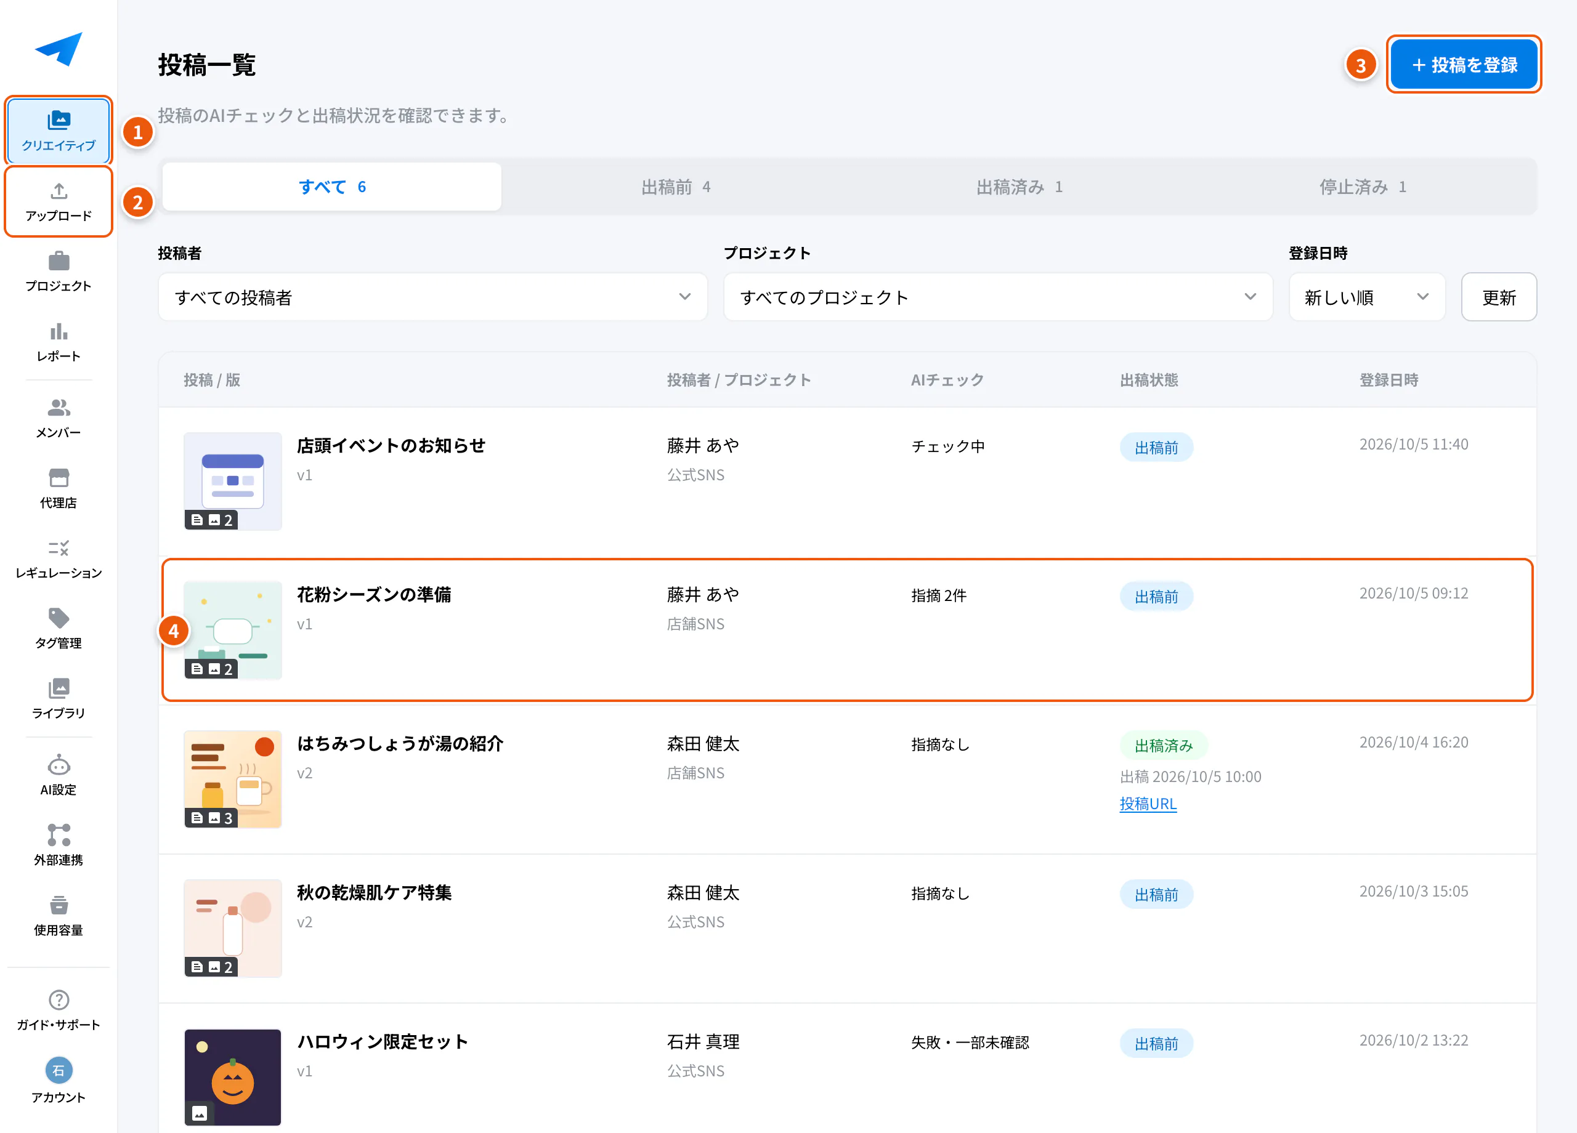Open the クリエイティブ sidebar item
Screen dimensions: 1577x1133
point(59,131)
